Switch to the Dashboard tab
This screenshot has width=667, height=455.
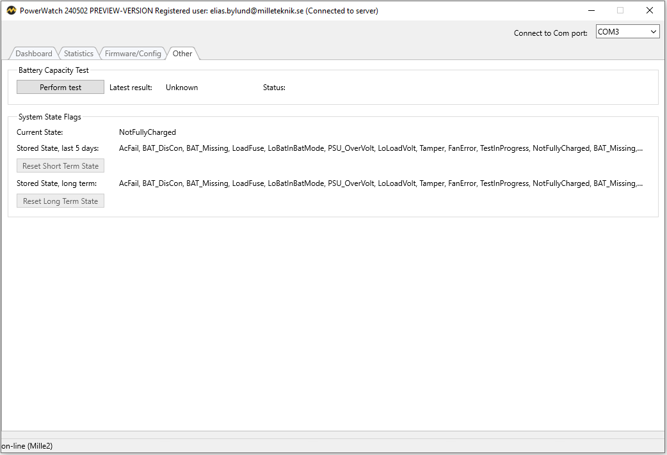[33, 53]
